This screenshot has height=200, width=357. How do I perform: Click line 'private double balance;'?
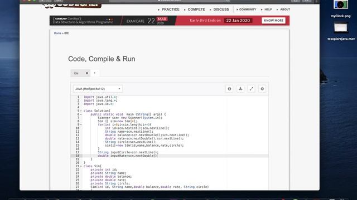tap(111, 177)
